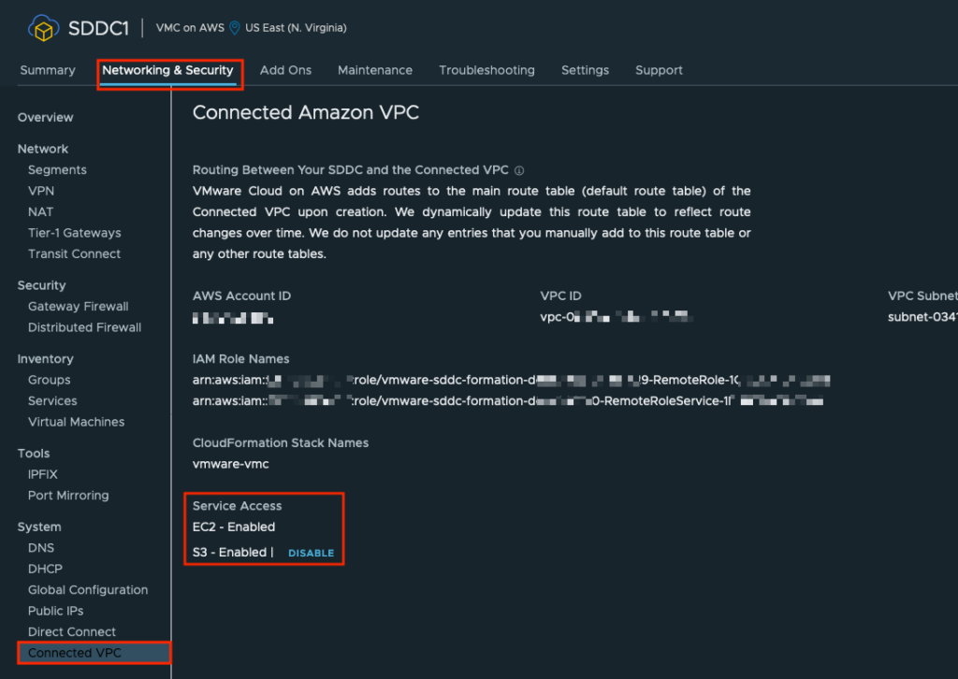Open Overview in the sidebar
This screenshot has height=679, width=958.
(x=45, y=117)
